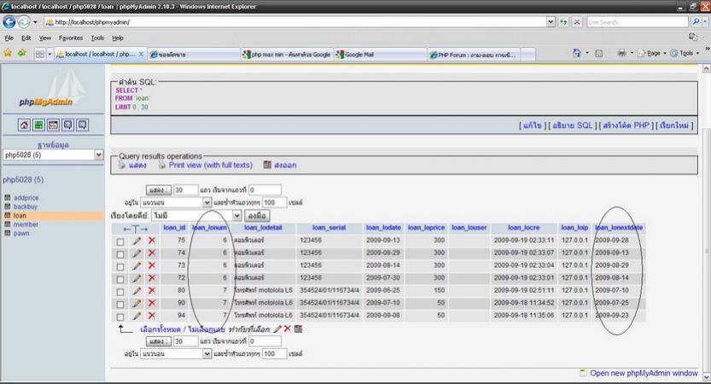
Task: Open the sort by key dropdown
Action: 196,216
